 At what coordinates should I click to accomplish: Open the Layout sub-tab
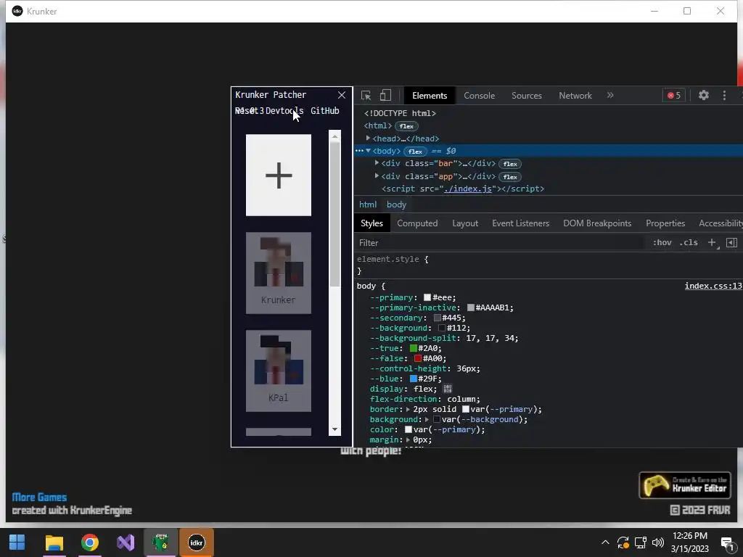click(x=465, y=223)
